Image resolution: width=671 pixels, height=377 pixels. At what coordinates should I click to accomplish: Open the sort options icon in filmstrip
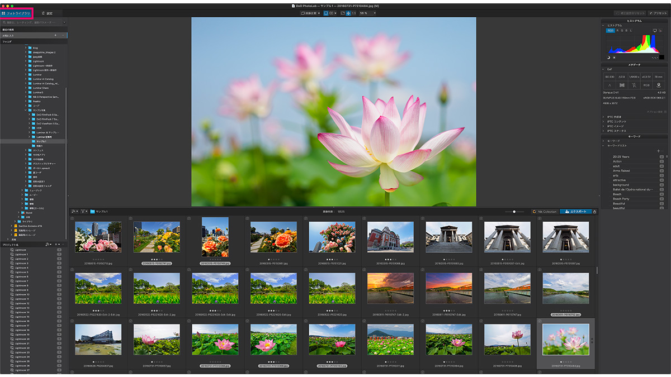point(75,212)
